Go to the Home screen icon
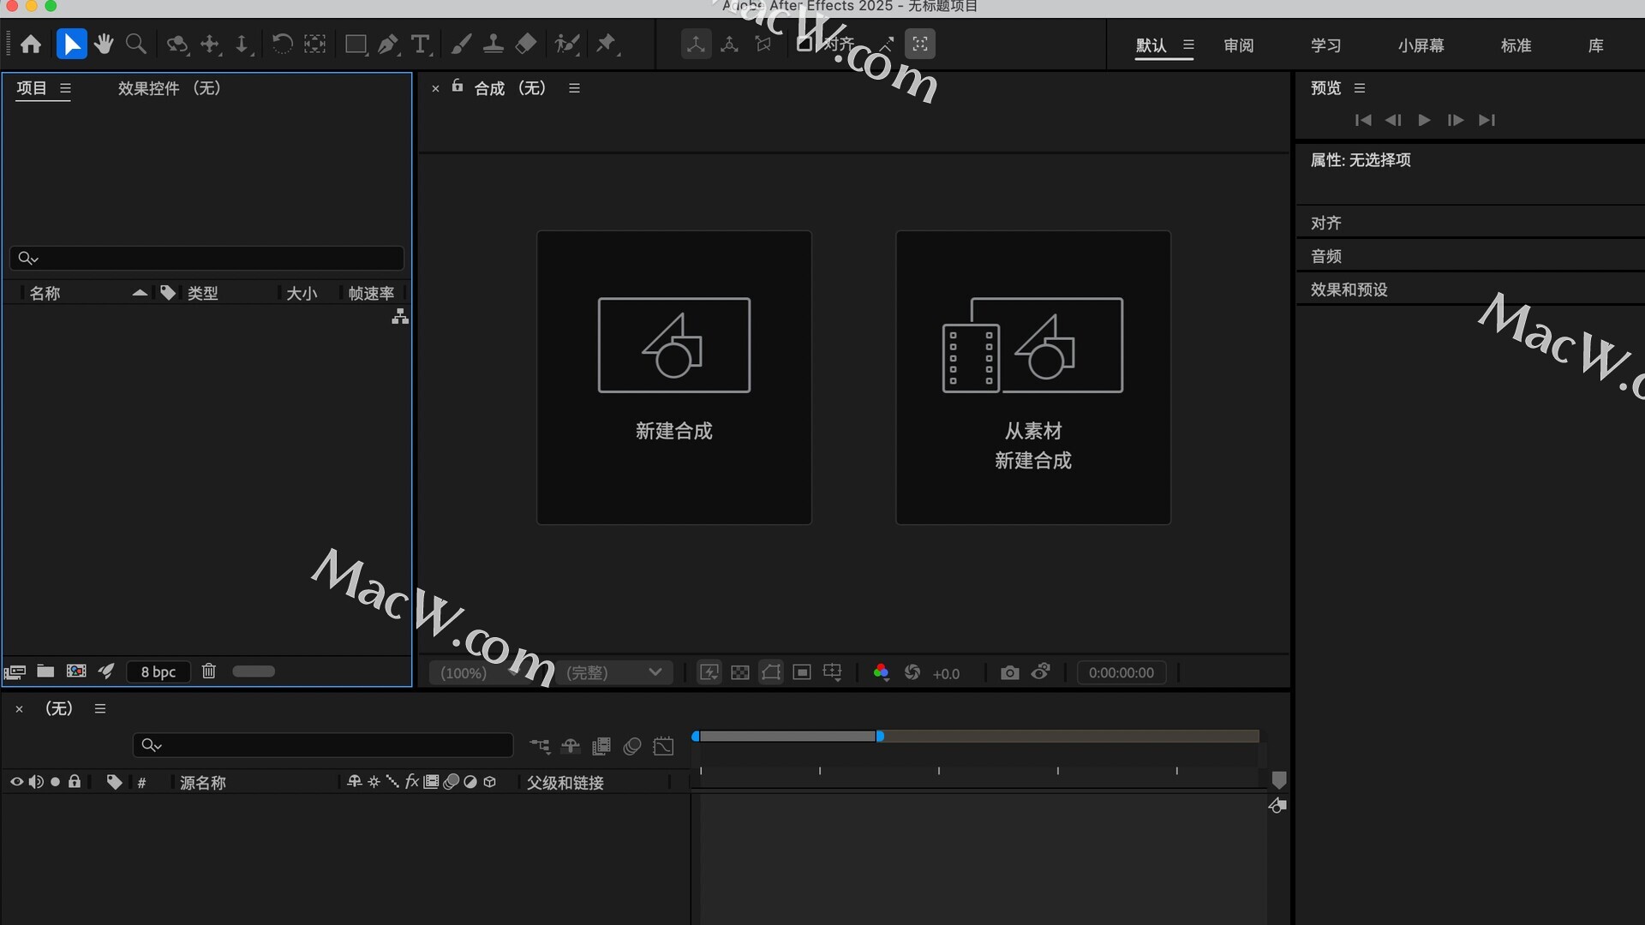Viewport: 1645px width, 925px height. click(31, 44)
